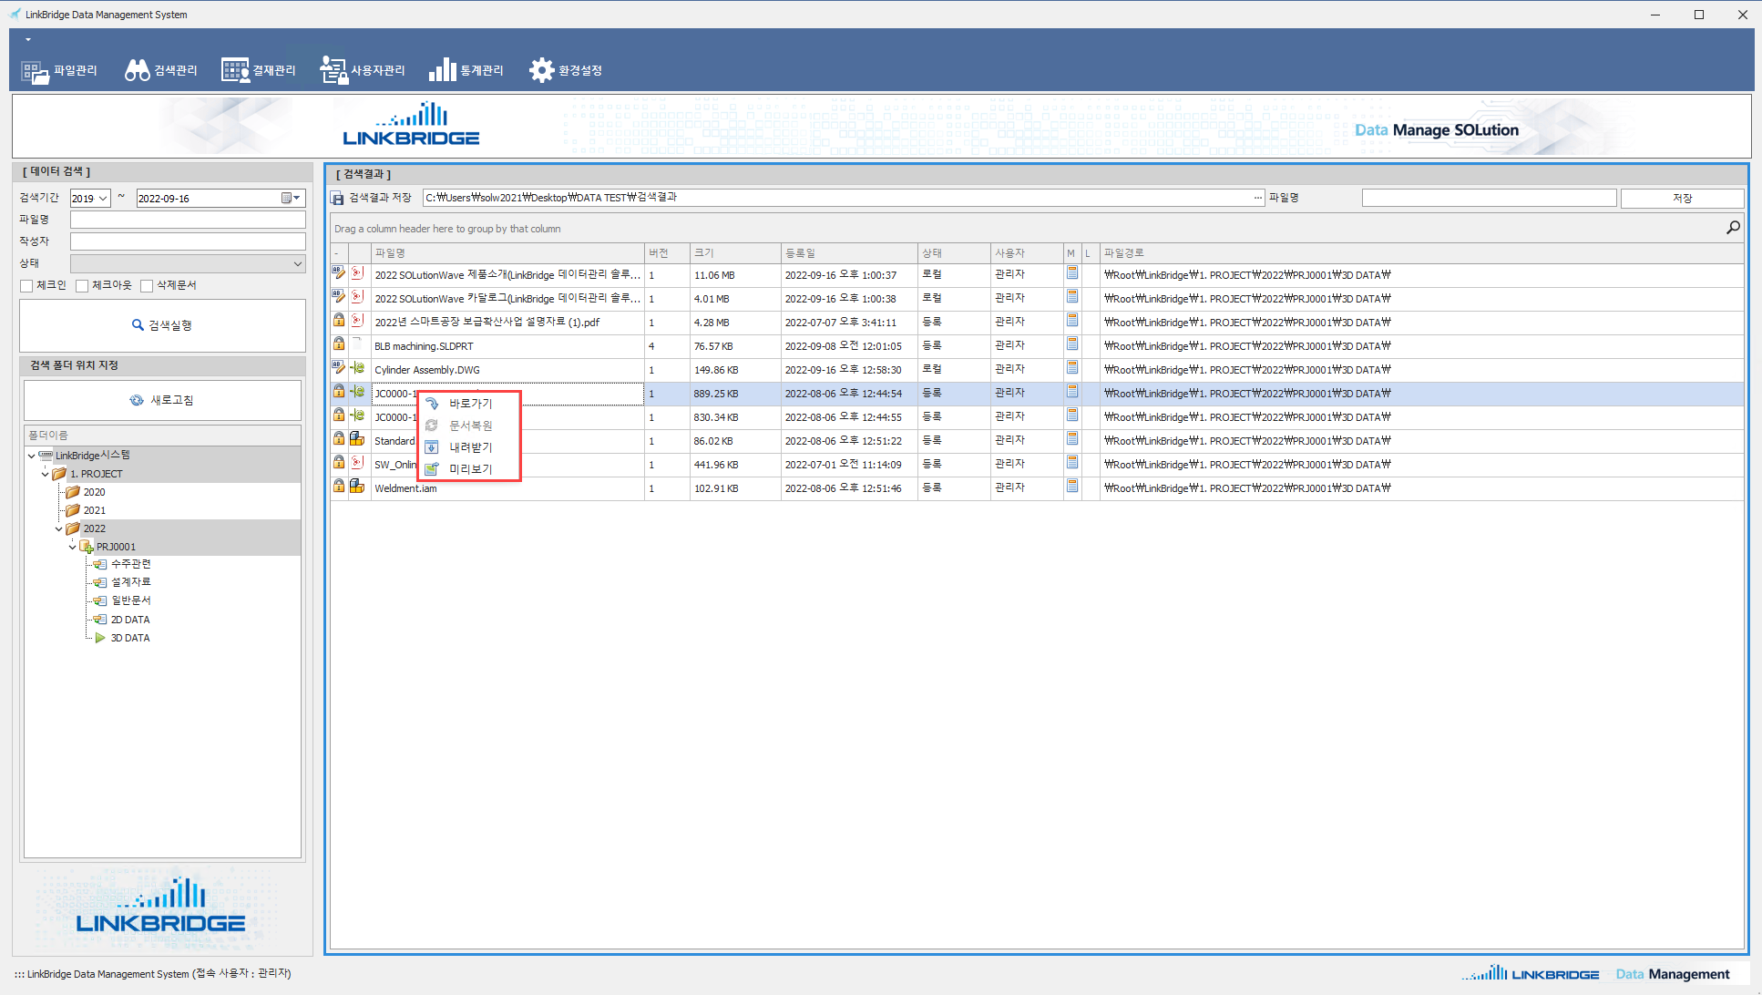Open the 2019 year dropdown
This screenshot has height=995, width=1762.
[103, 199]
